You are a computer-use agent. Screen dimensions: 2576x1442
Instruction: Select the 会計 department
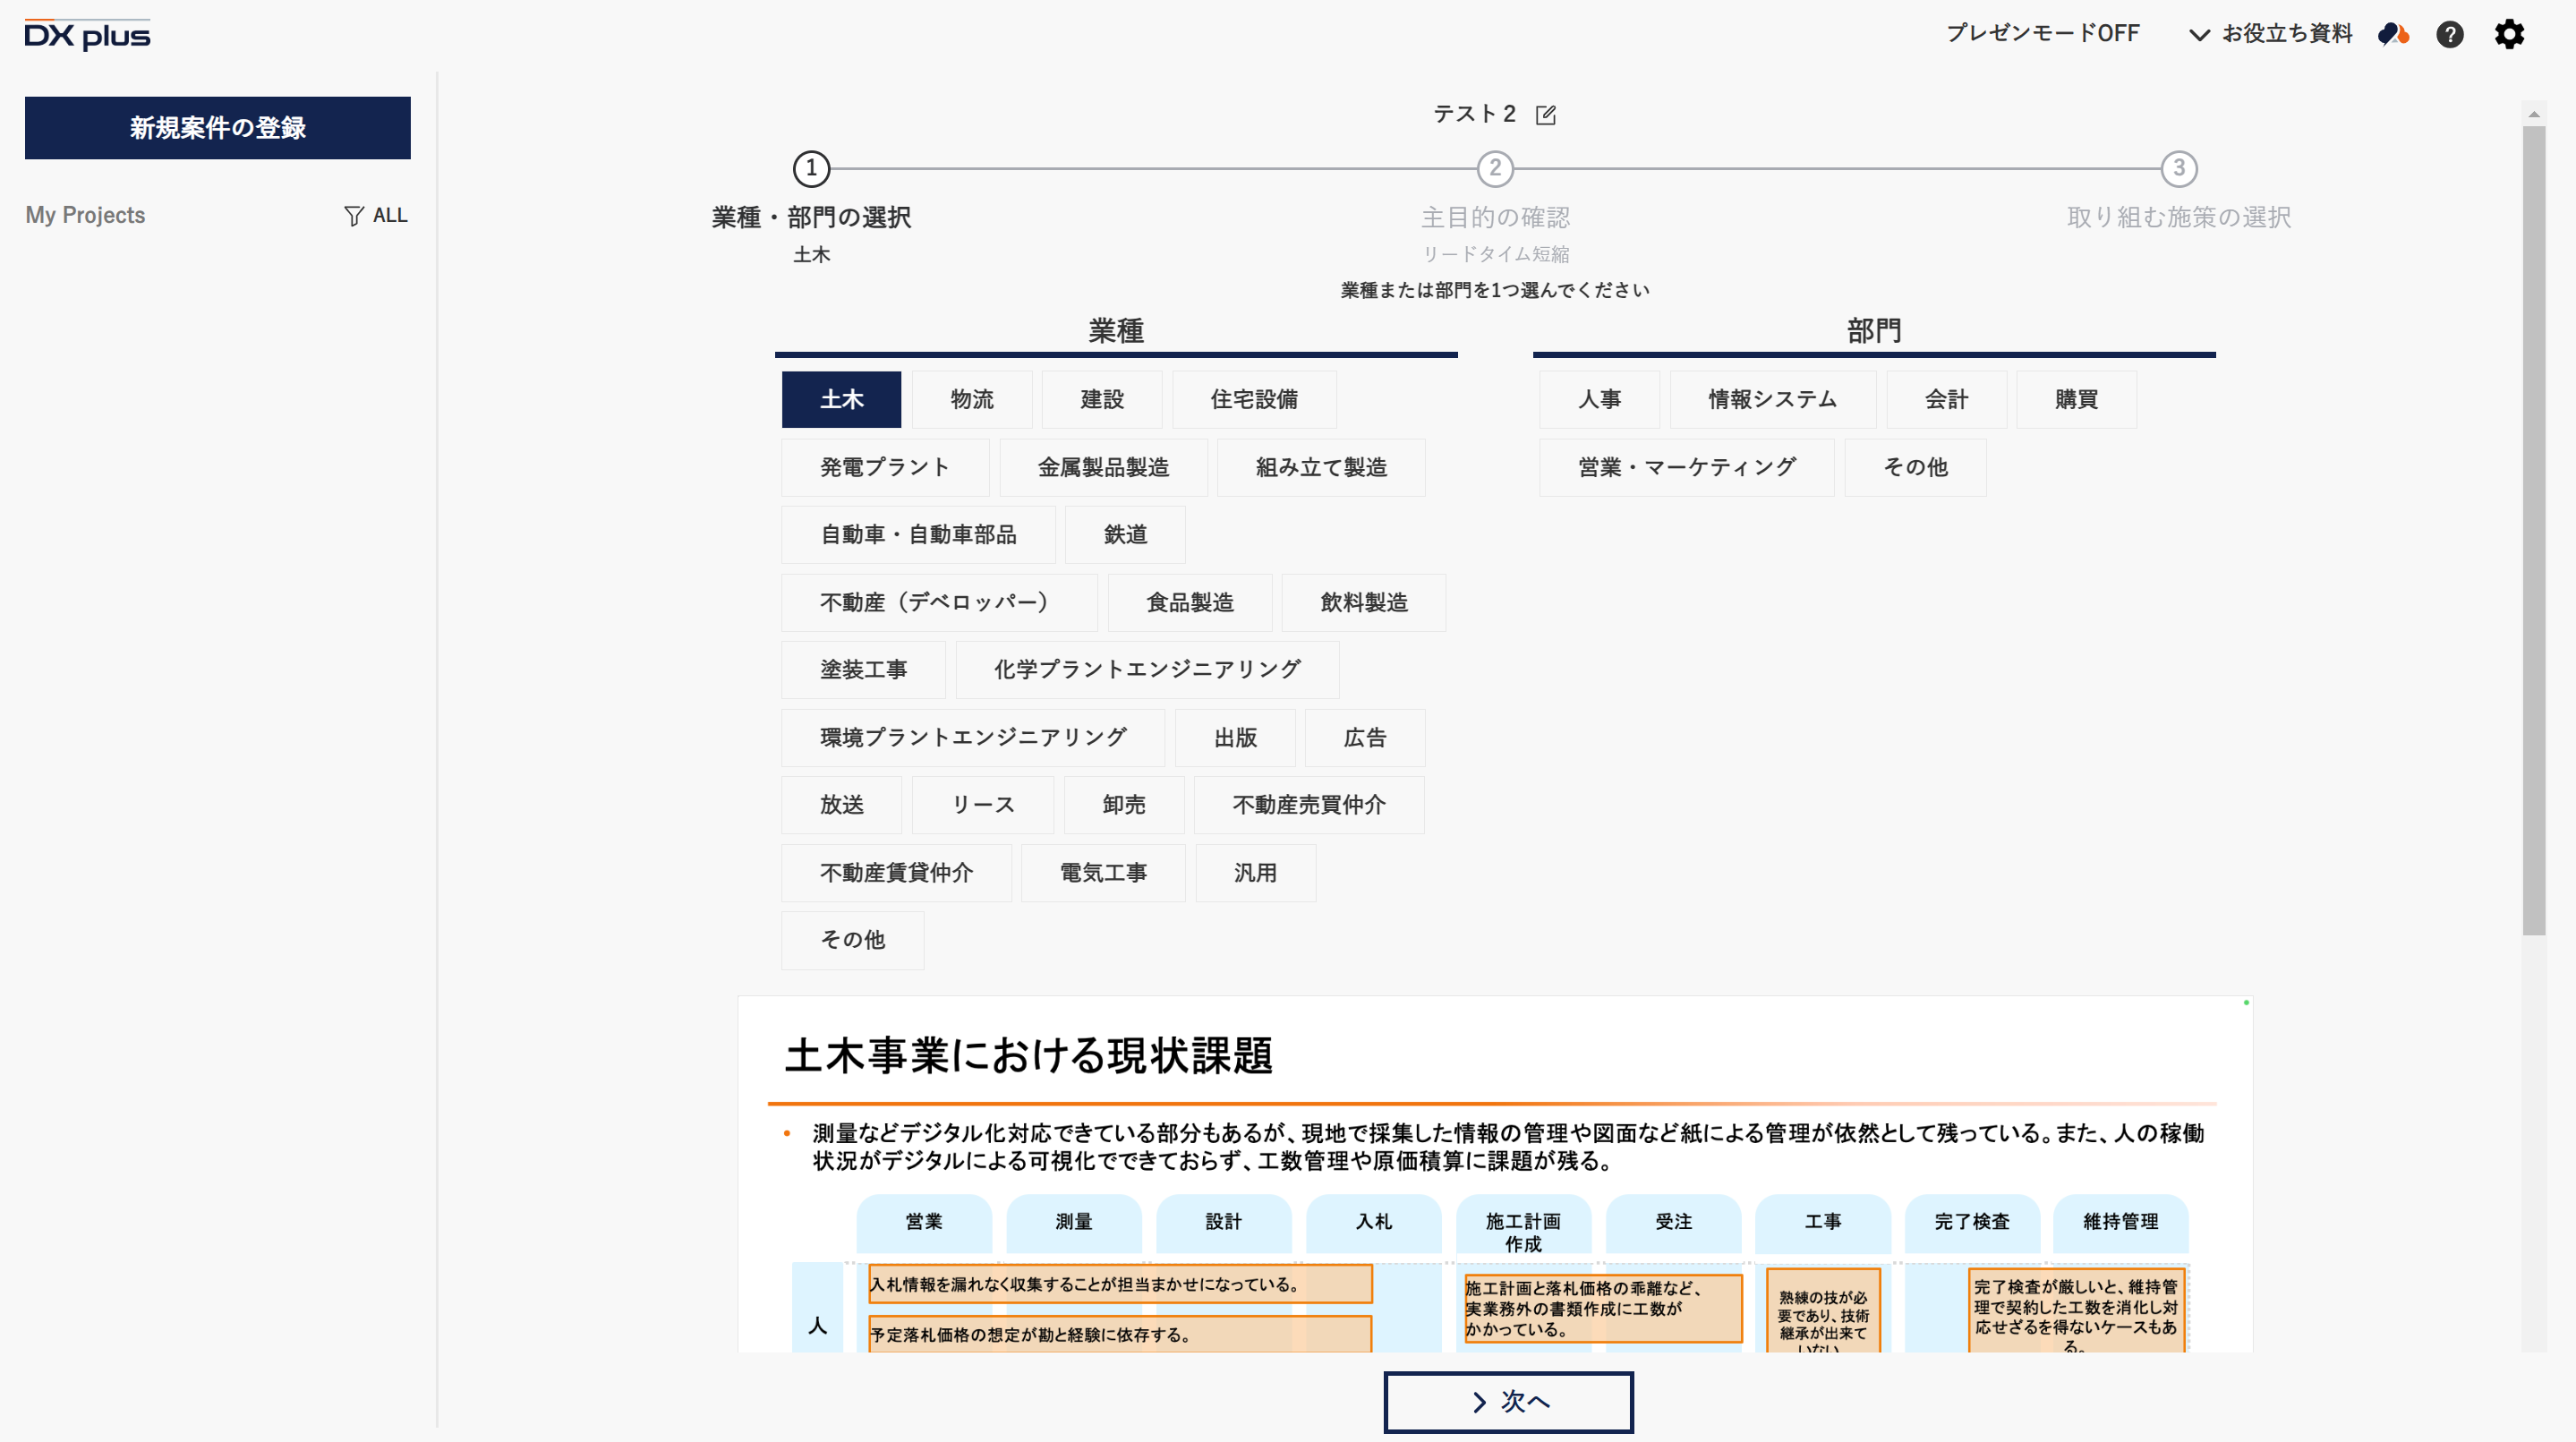click(x=1946, y=400)
